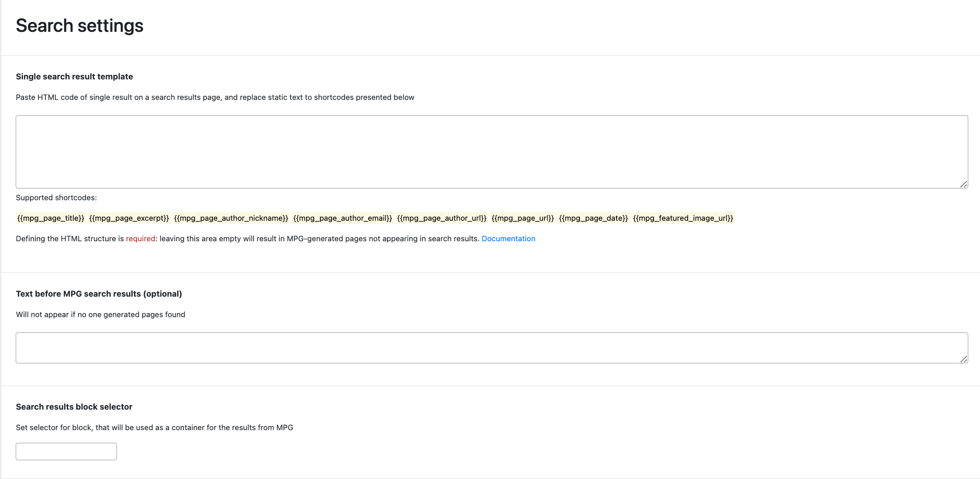Click the Search results block selector label
Screen dimensions: 980x479
coord(74,407)
